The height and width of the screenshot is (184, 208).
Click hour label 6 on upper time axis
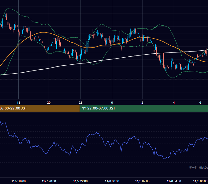pyautogui.click(x=200, y=103)
